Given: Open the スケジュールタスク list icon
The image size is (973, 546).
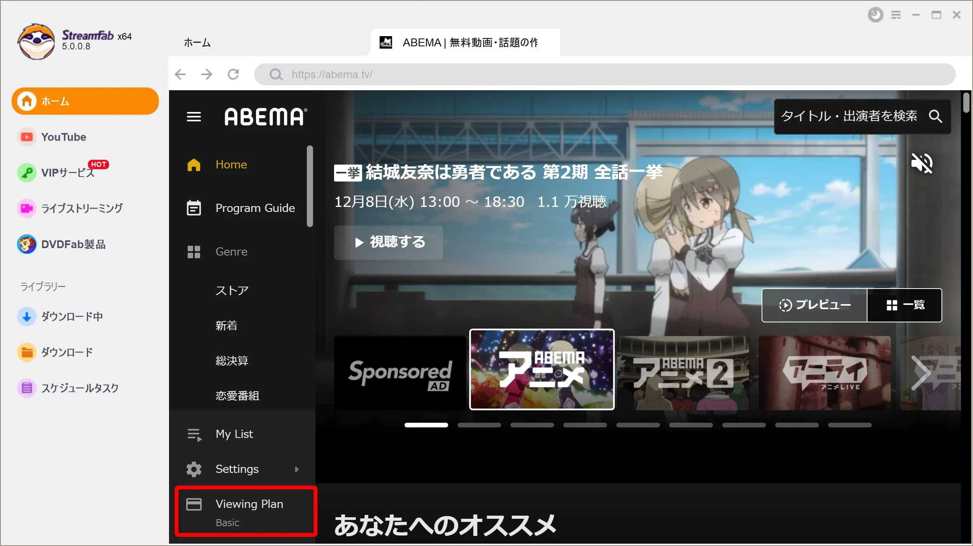Looking at the screenshot, I should click(26, 388).
